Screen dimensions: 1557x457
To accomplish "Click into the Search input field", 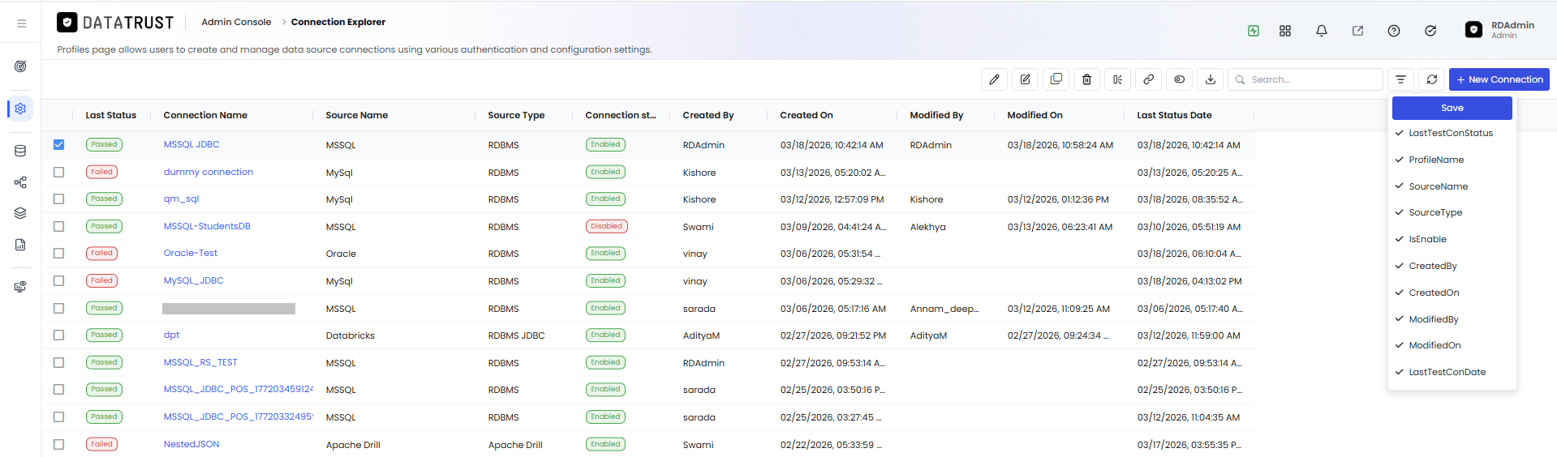I will tap(1305, 79).
